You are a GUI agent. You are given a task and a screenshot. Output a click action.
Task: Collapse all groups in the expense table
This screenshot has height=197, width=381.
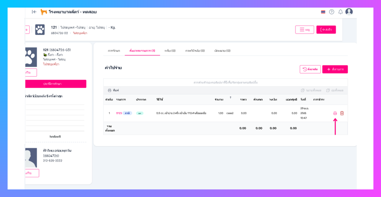tap(334, 90)
